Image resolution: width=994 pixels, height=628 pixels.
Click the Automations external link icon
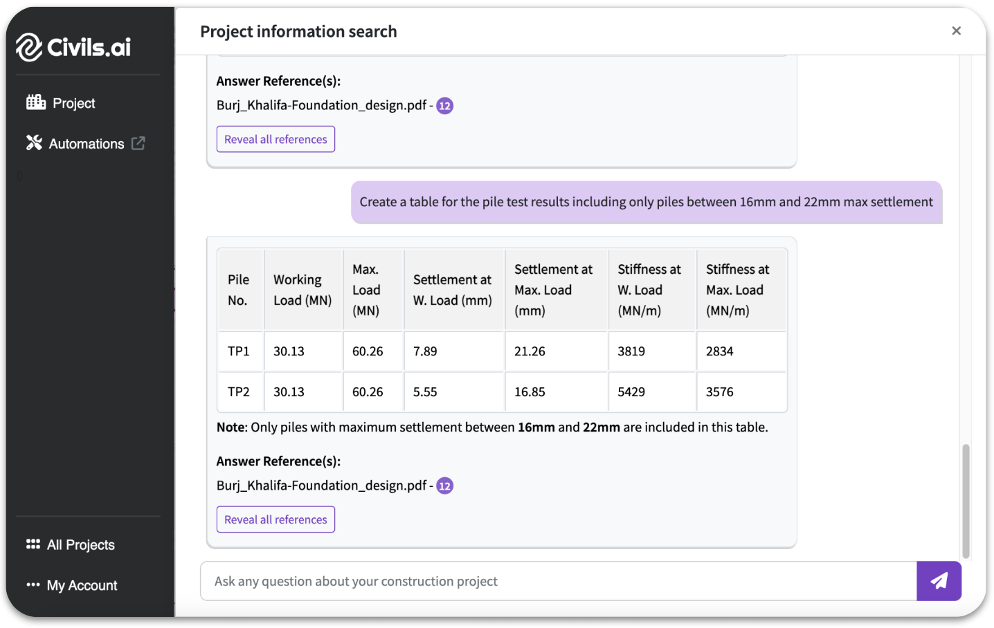tap(138, 143)
